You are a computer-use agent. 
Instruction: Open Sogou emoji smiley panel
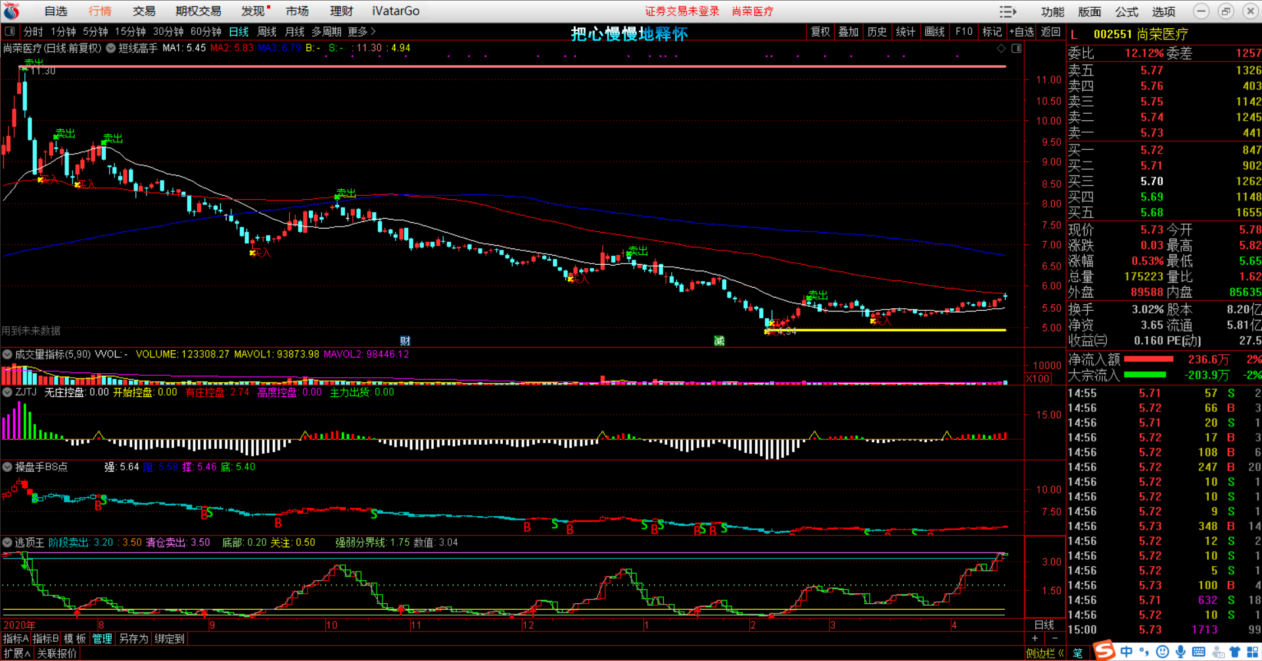click(x=1163, y=652)
